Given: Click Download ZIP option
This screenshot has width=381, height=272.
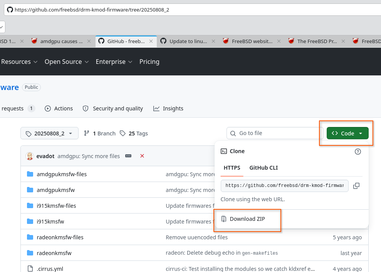Looking at the screenshot, I should (247, 219).
